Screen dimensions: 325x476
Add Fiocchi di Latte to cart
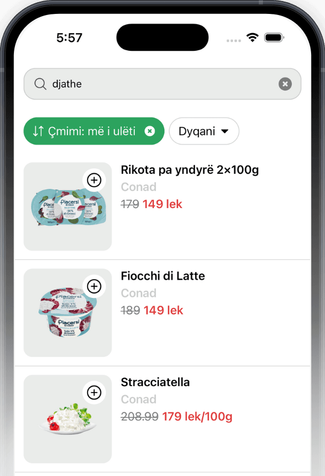(94, 286)
